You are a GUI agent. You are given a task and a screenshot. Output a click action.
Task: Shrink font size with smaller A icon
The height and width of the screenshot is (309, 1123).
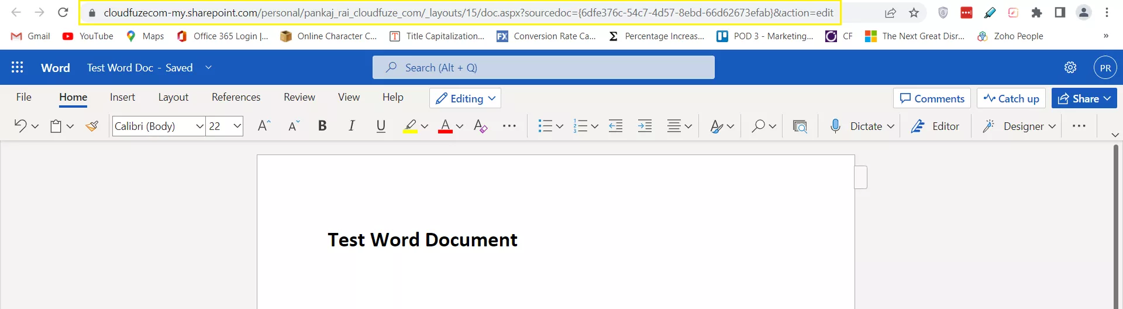(x=294, y=126)
